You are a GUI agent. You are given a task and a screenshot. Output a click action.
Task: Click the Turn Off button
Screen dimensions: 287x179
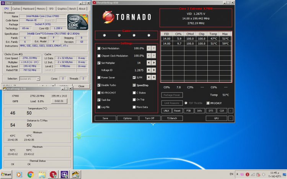pos(150,118)
